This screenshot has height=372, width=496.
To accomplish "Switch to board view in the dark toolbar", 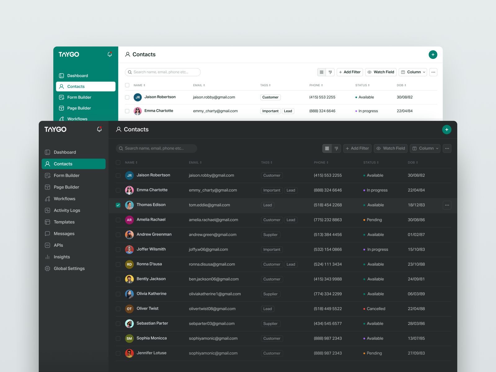I will (x=336, y=148).
